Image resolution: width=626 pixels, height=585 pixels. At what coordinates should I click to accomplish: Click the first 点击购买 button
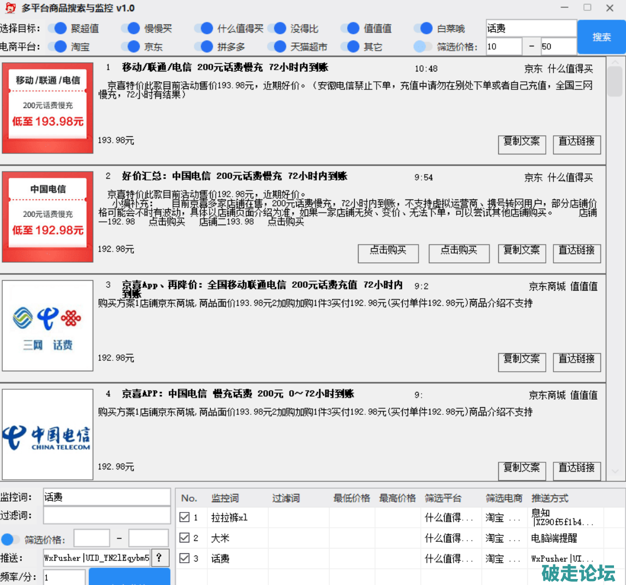point(388,252)
